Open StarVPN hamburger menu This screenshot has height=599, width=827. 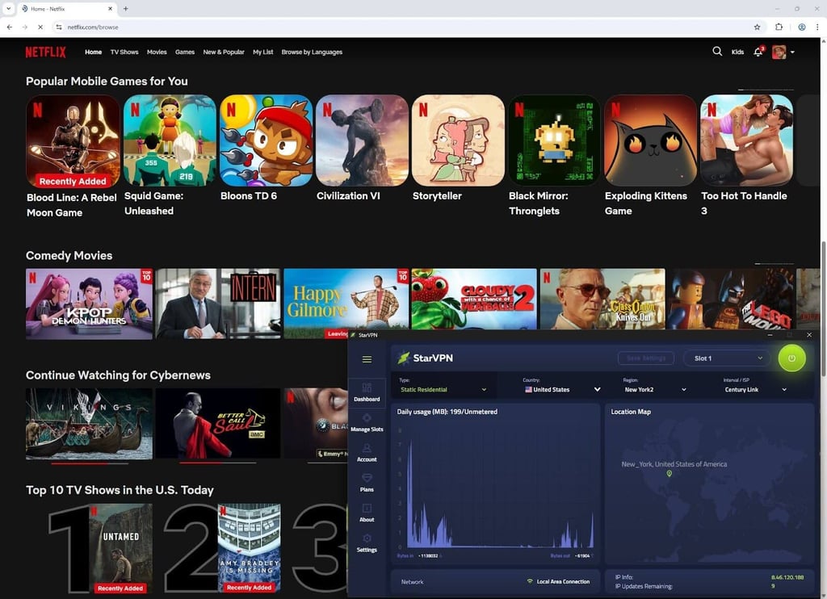coord(367,359)
